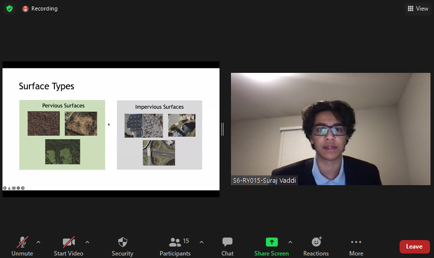Click the green fields image under Pervious Surfaces
The height and width of the screenshot is (258, 434).
[62, 152]
